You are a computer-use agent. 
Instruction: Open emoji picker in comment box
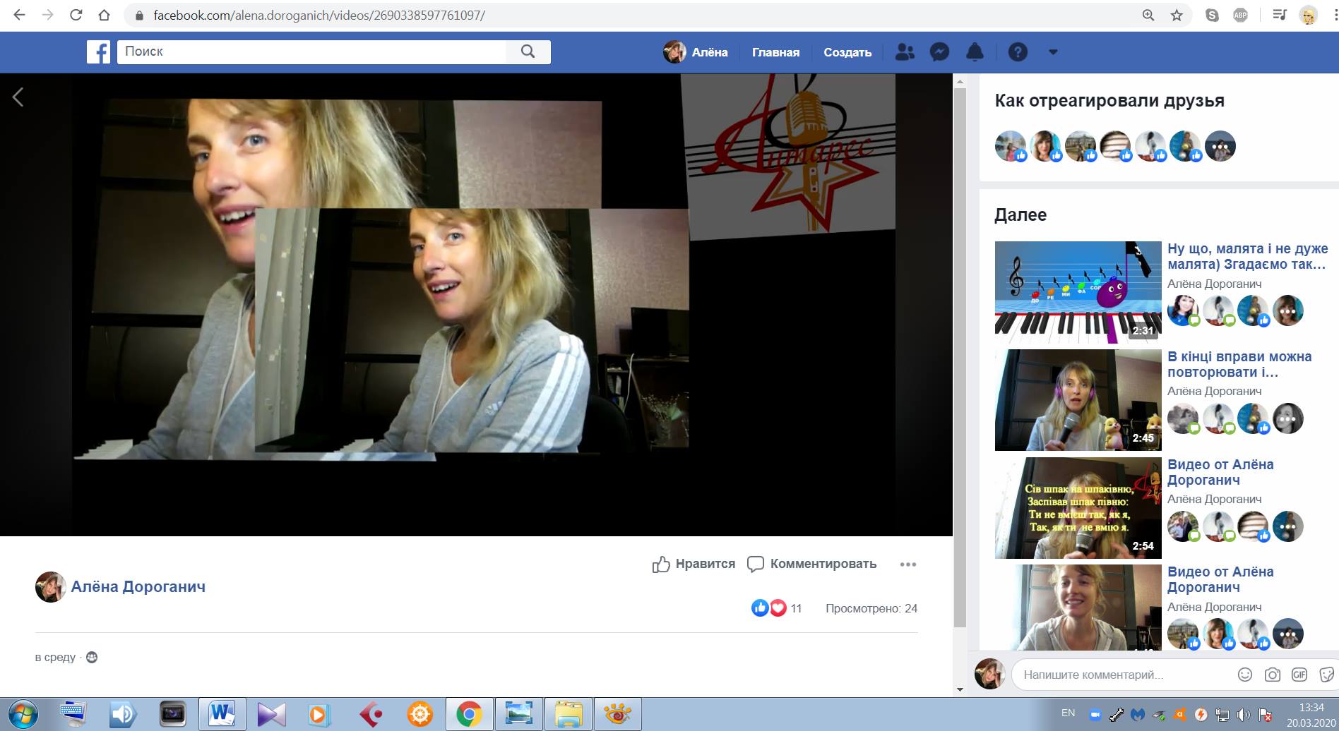point(1245,675)
